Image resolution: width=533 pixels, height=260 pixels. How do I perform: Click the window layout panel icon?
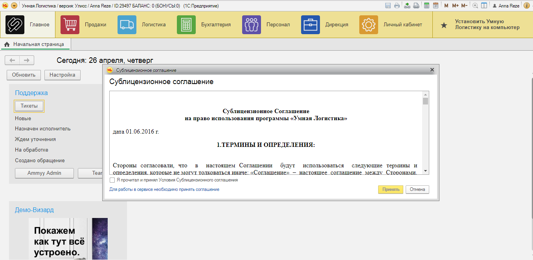tap(484, 5)
